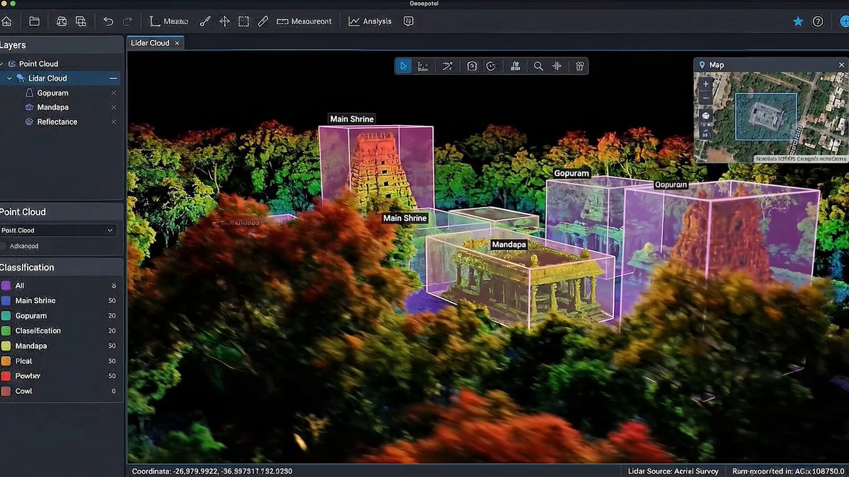Click the trash delete icon in viewport toolbar
This screenshot has height=477, width=849.
click(x=579, y=66)
